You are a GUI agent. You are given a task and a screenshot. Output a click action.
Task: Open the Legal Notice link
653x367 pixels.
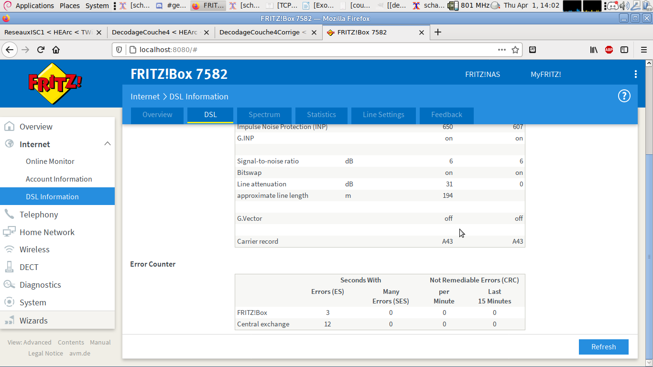[45, 354]
